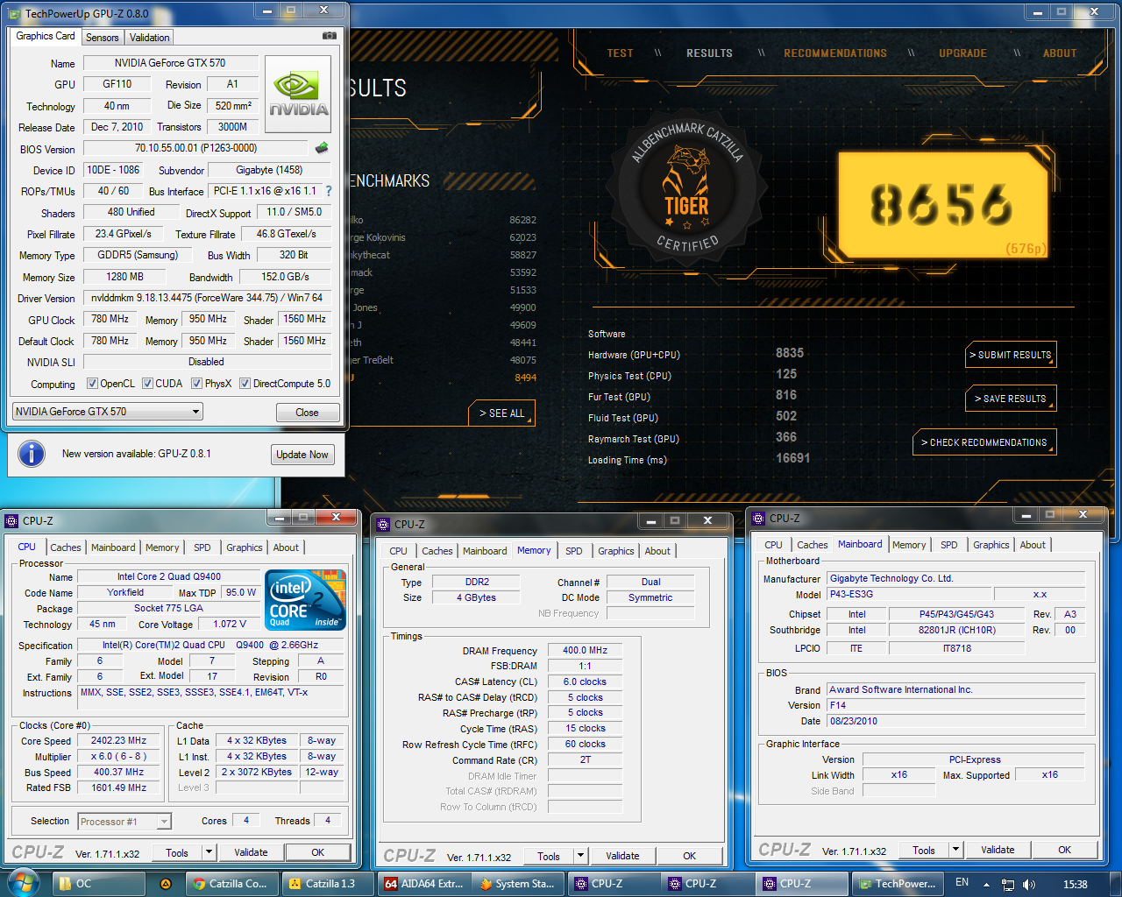Click the Manufacturer field Gigabyte Technology
Image resolution: width=1122 pixels, height=897 pixels.
956,578
